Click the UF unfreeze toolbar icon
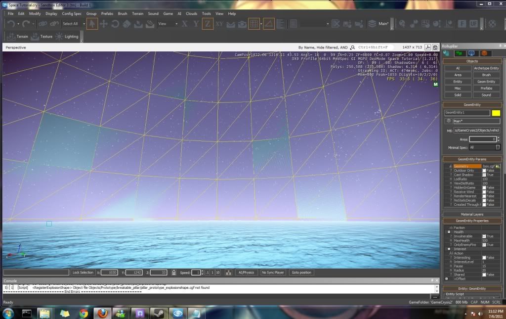This screenshot has width=506, height=319. (473, 24)
